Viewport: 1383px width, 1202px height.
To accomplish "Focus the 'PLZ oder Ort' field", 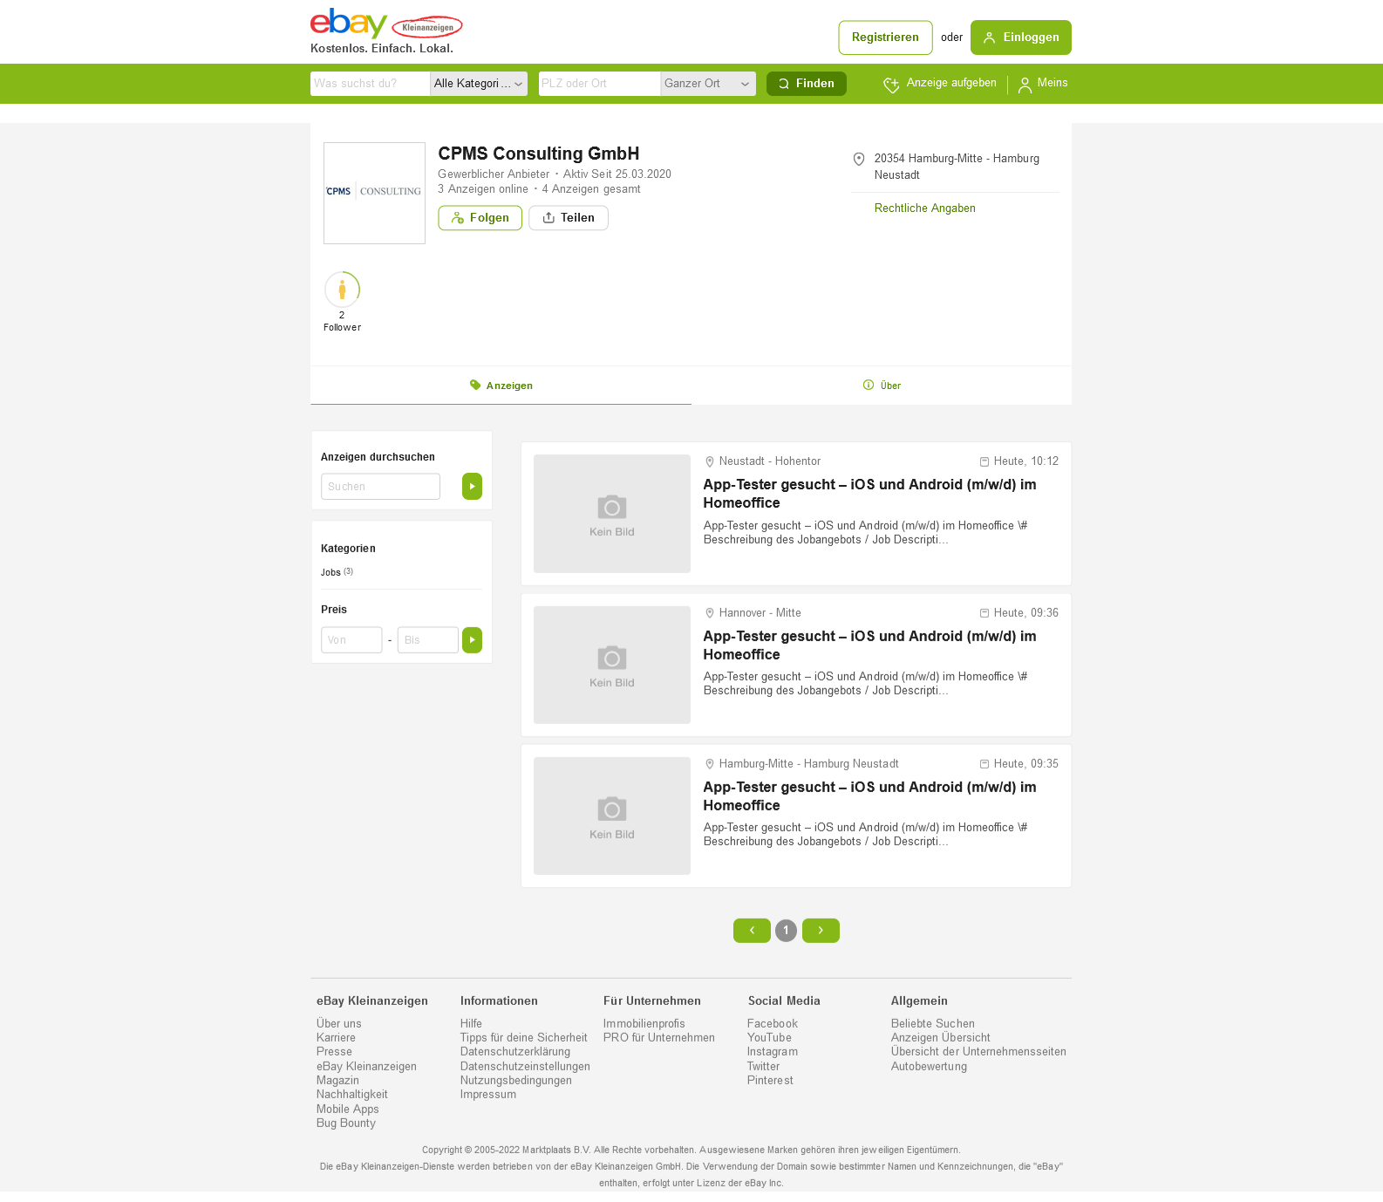I will (x=599, y=84).
